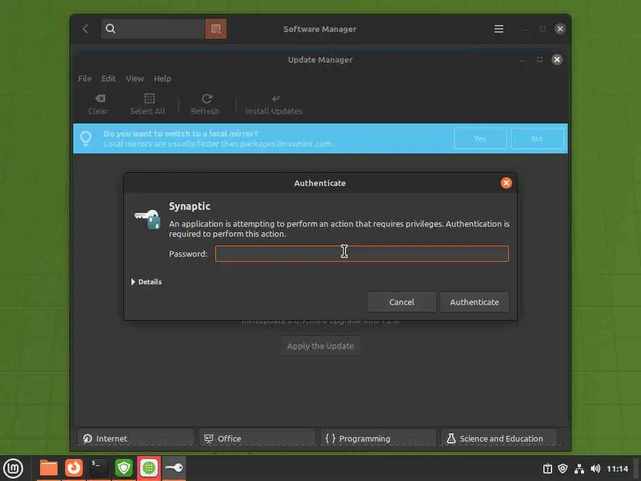Open the Edit menu in Update Manager
The width and height of the screenshot is (641, 481).
point(108,78)
